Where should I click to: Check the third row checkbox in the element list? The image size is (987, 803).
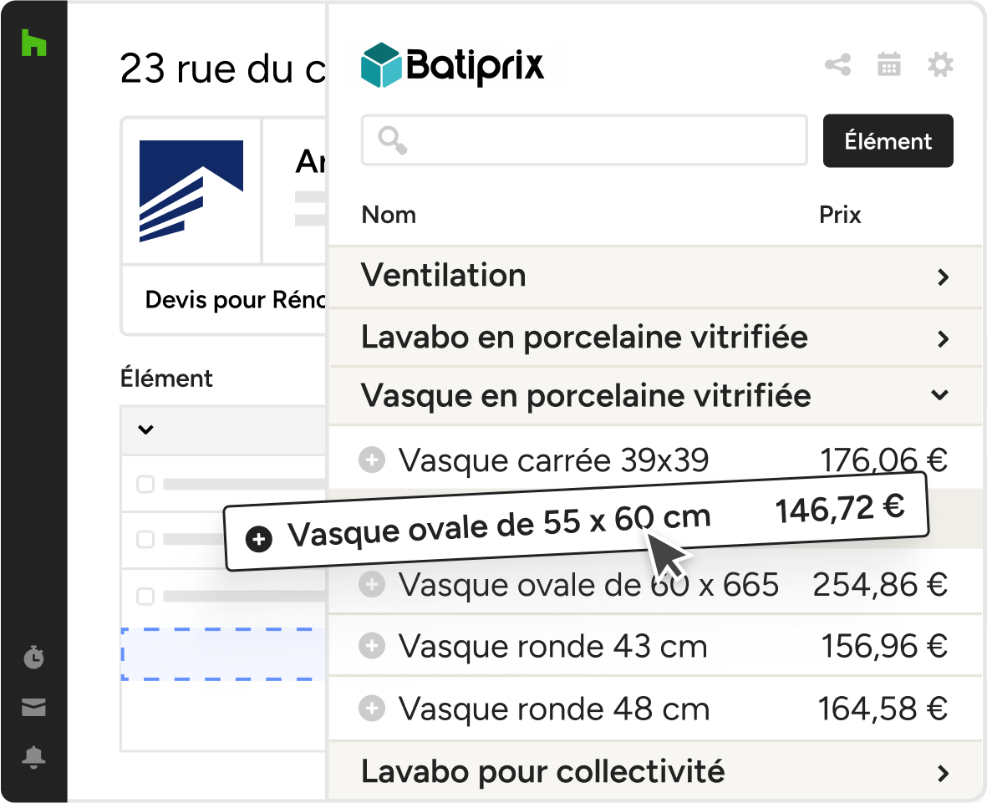click(x=145, y=597)
